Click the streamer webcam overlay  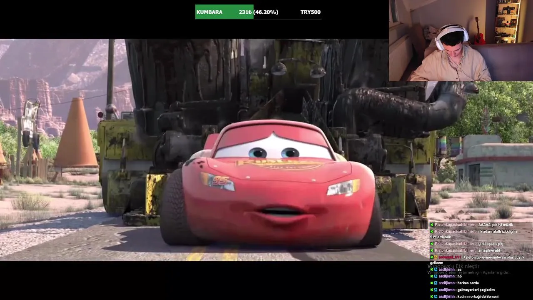pyautogui.click(x=461, y=40)
